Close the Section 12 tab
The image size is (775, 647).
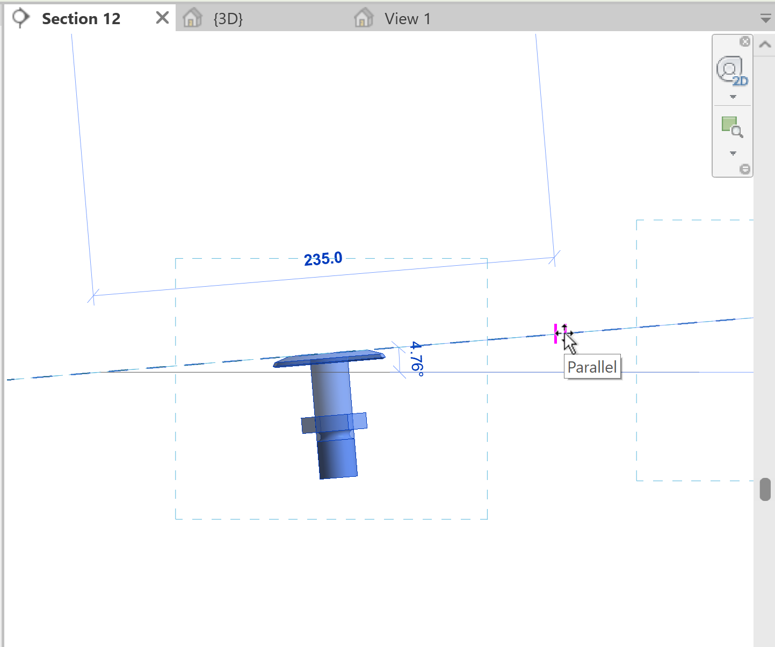[162, 18]
